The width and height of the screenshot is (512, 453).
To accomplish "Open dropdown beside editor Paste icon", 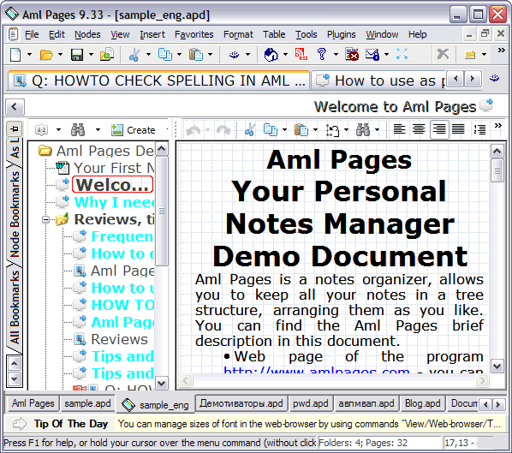I will point(315,129).
